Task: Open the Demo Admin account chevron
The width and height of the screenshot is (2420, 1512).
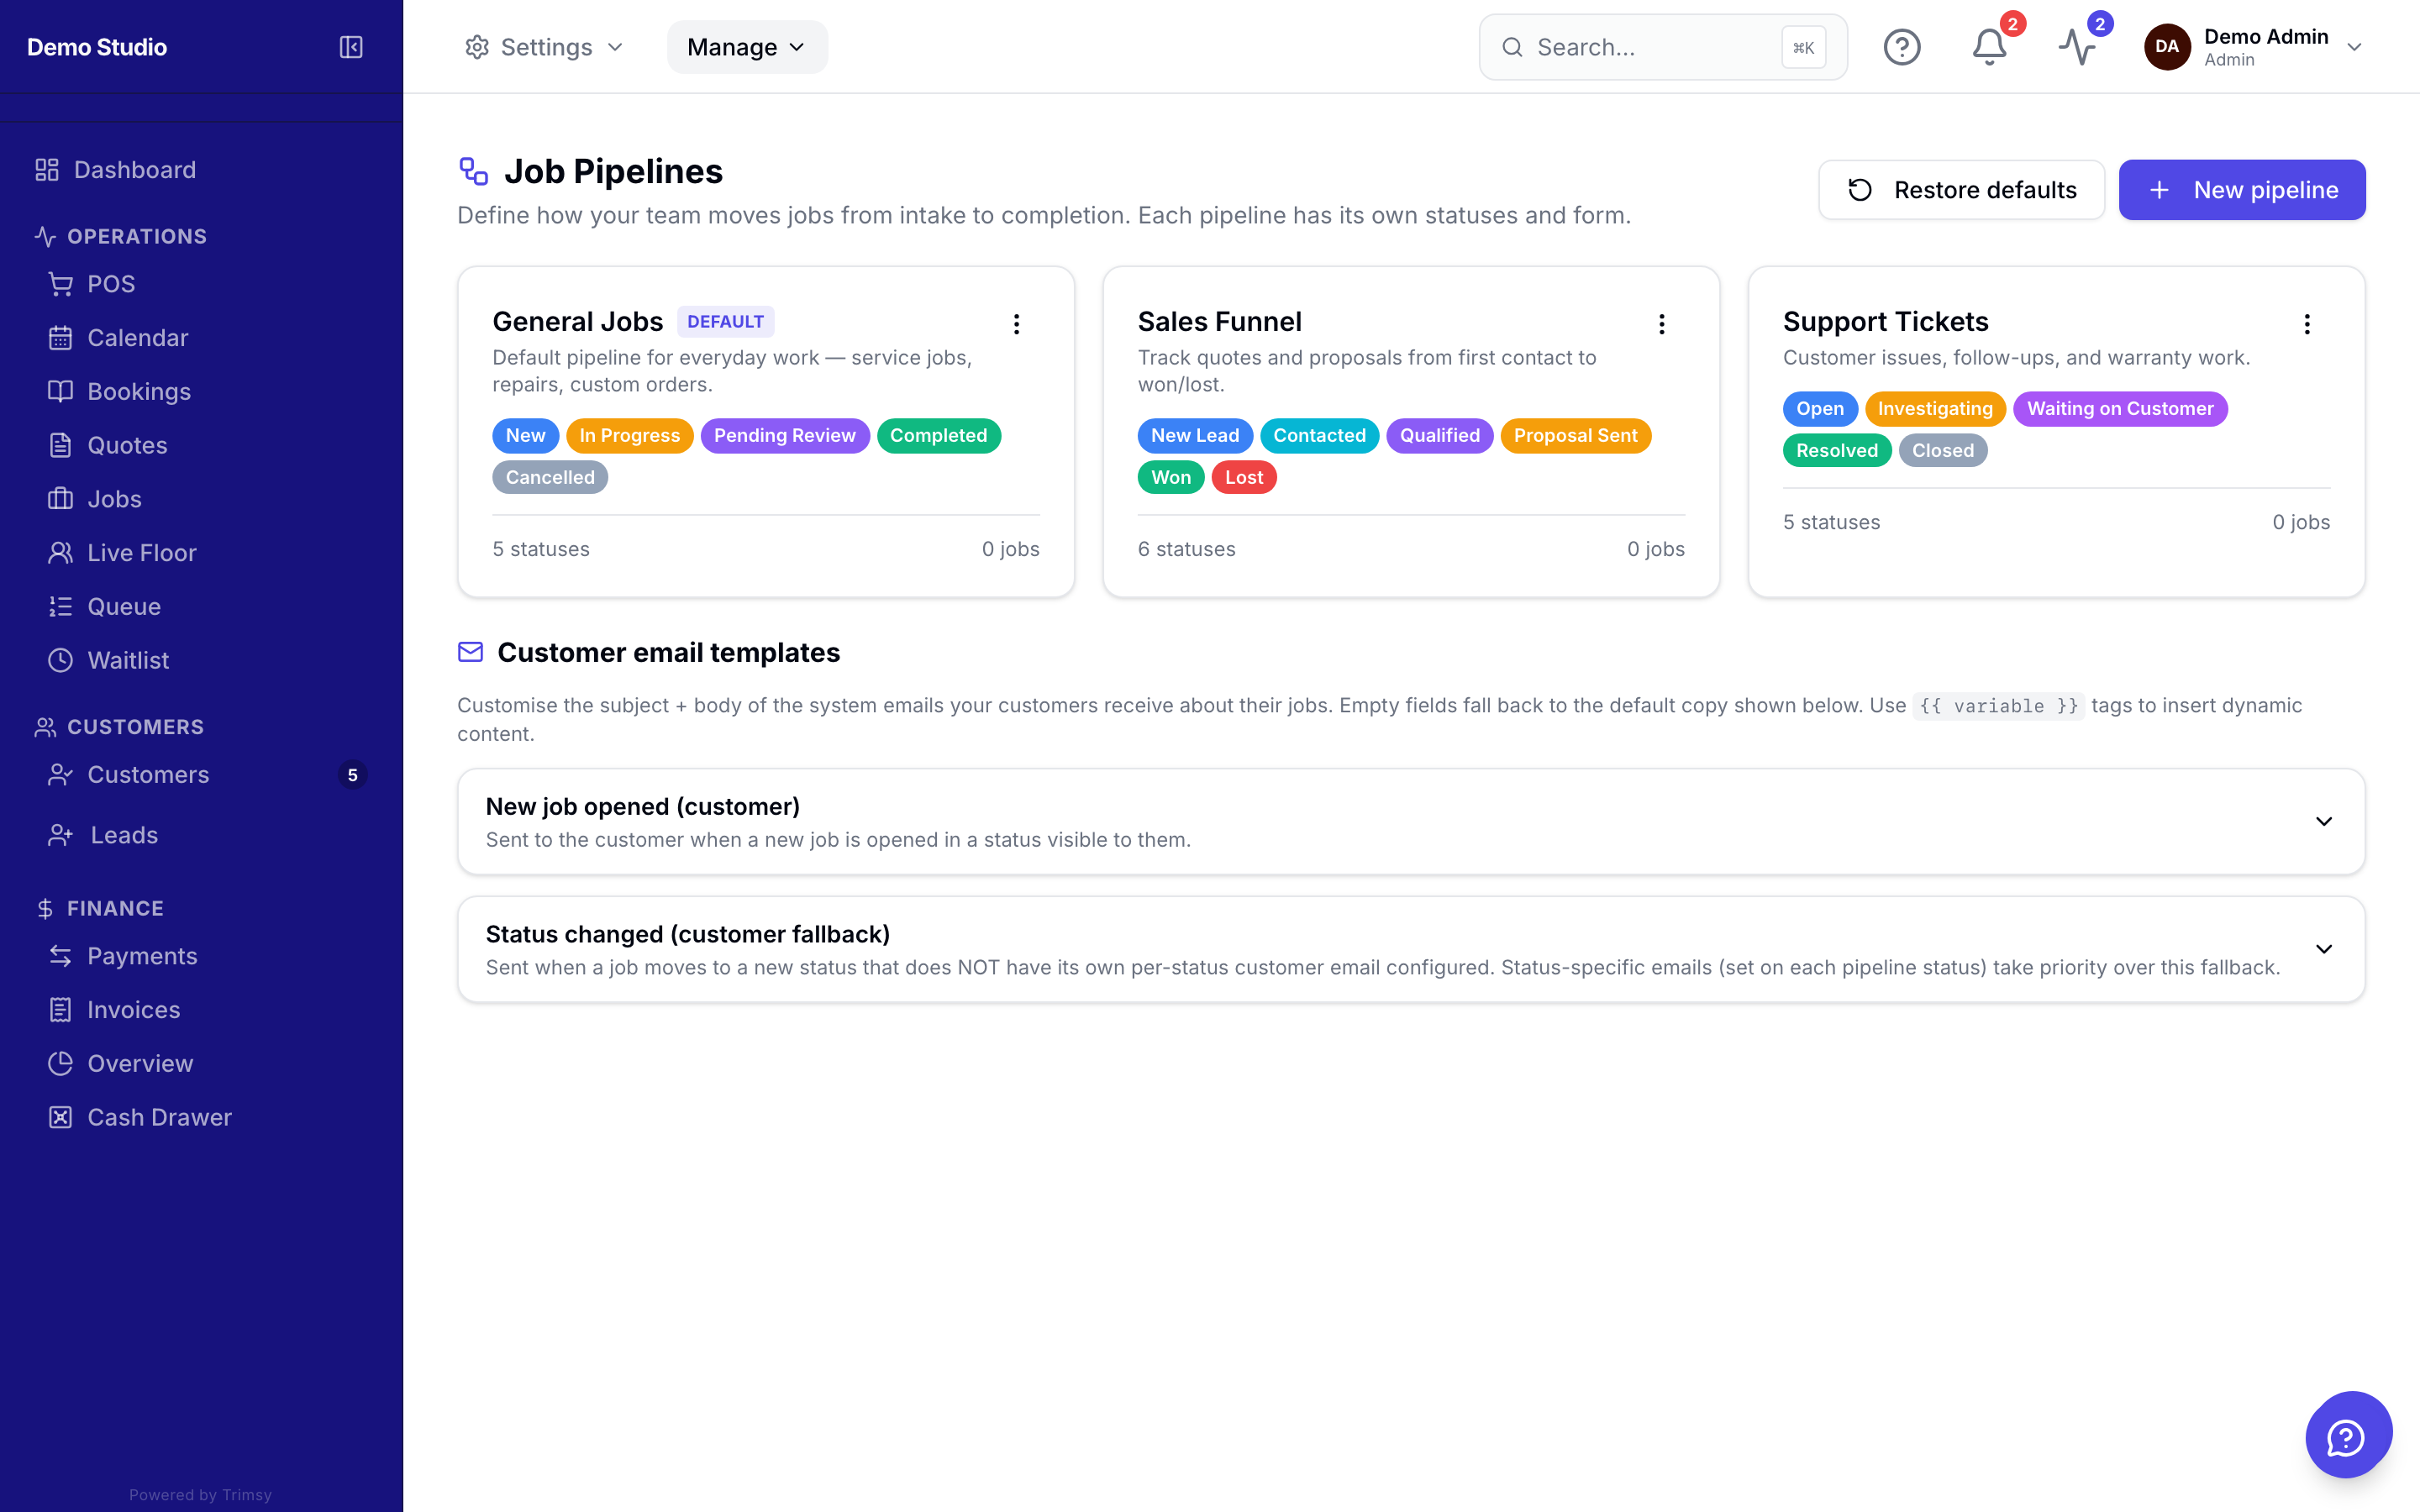Action: pos(2354,47)
